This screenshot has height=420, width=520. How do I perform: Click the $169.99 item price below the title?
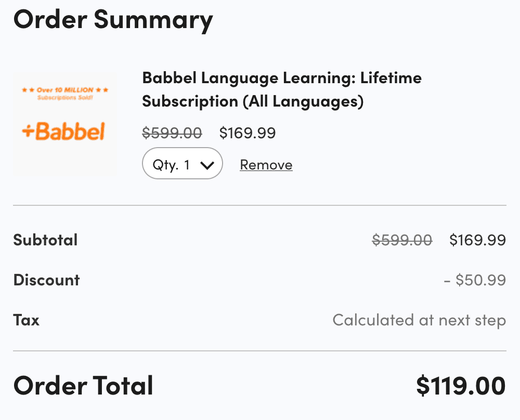coord(248,133)
